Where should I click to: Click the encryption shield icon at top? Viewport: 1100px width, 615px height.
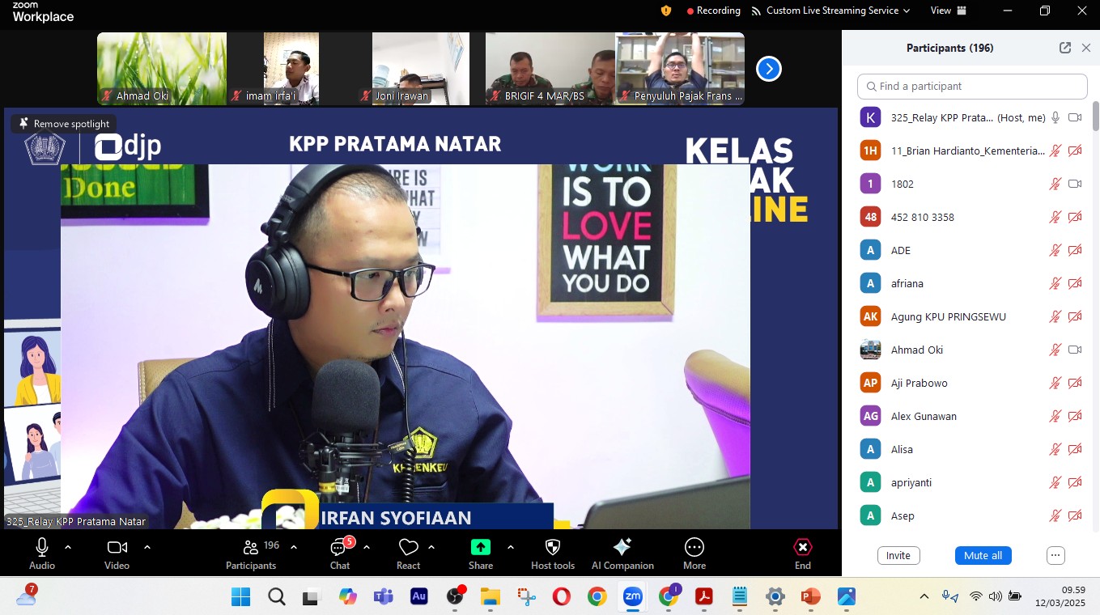point(666,11)
